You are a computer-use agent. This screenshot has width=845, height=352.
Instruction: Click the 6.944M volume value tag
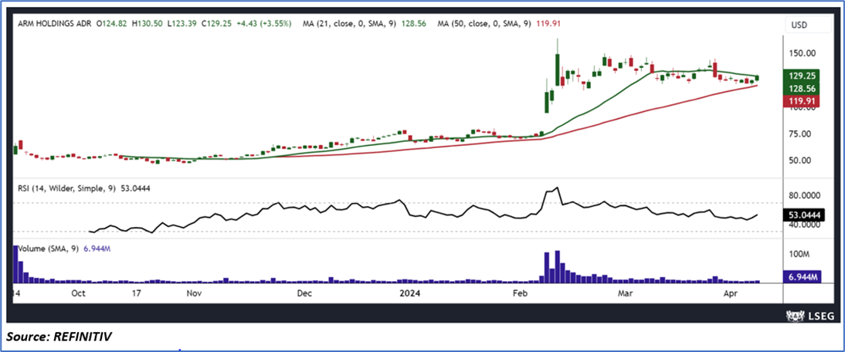(803, 276)
